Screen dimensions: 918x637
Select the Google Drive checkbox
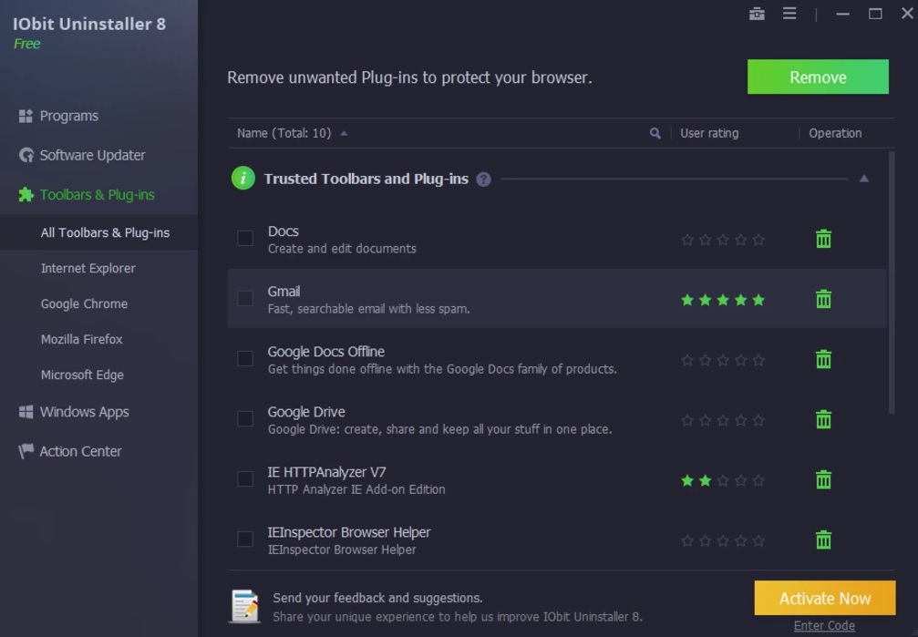click(244, 418)
